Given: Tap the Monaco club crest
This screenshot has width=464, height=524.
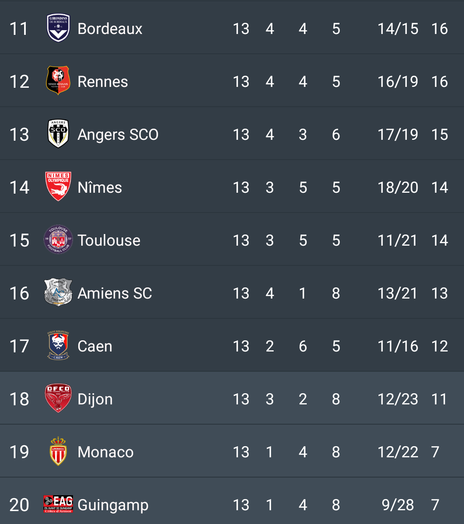Looking at the screenshot, I should (x=58, y=451).
